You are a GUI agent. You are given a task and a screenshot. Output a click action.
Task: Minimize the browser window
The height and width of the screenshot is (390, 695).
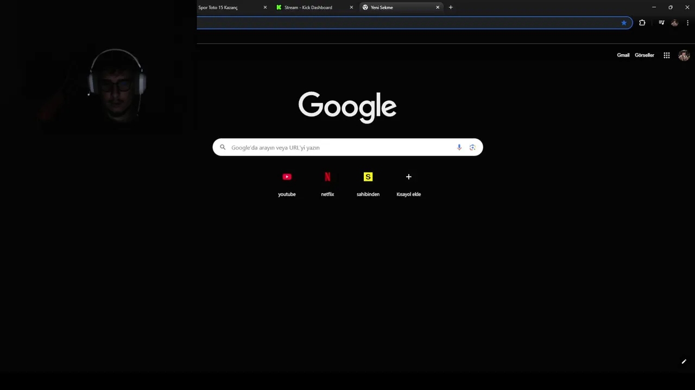click(x=654, y=8)
